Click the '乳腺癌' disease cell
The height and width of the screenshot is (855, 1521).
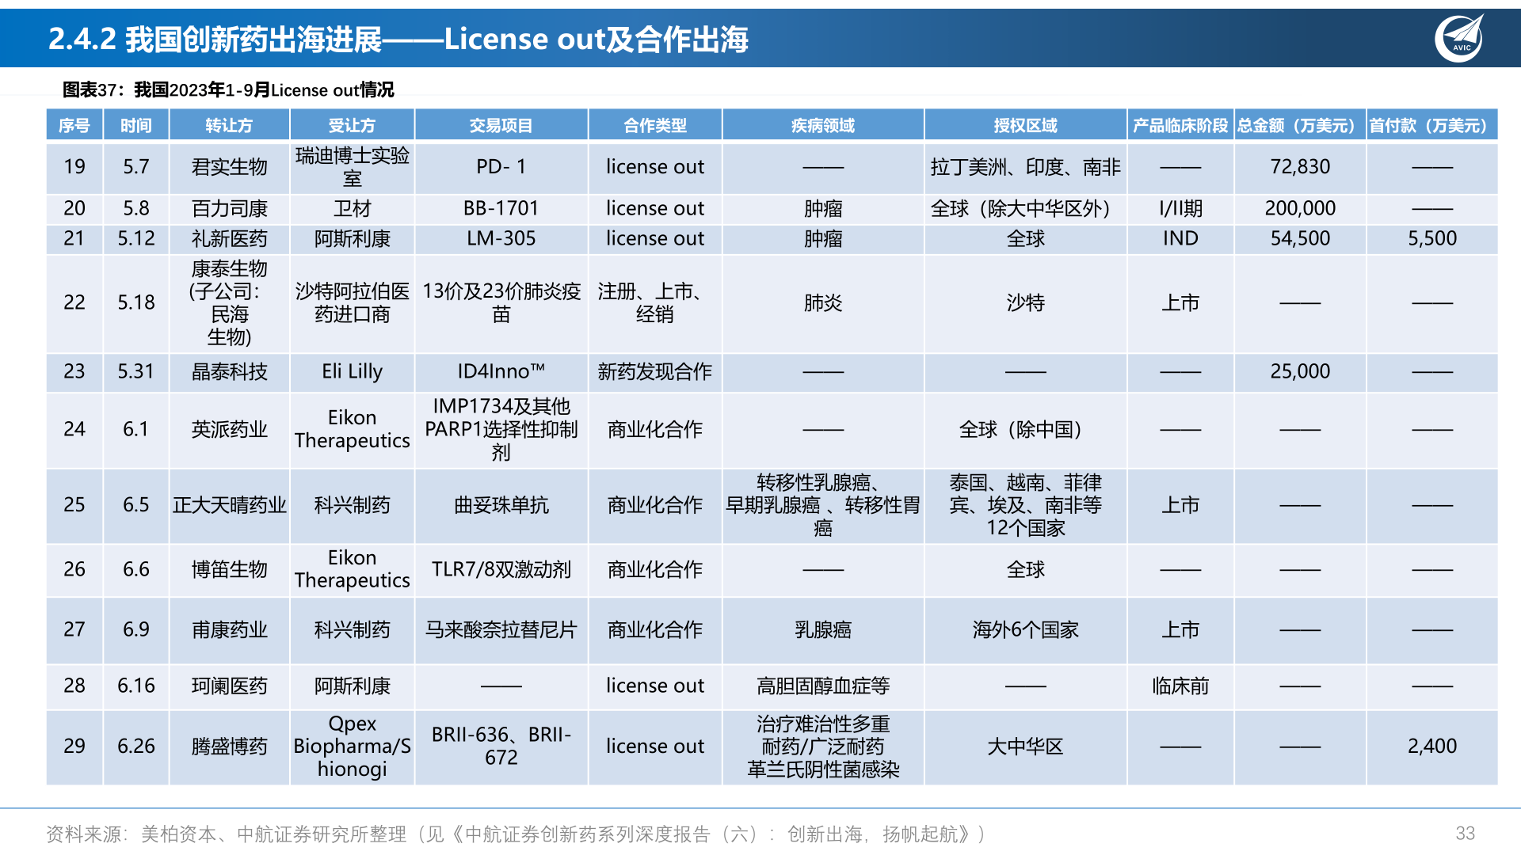(823, 630)
